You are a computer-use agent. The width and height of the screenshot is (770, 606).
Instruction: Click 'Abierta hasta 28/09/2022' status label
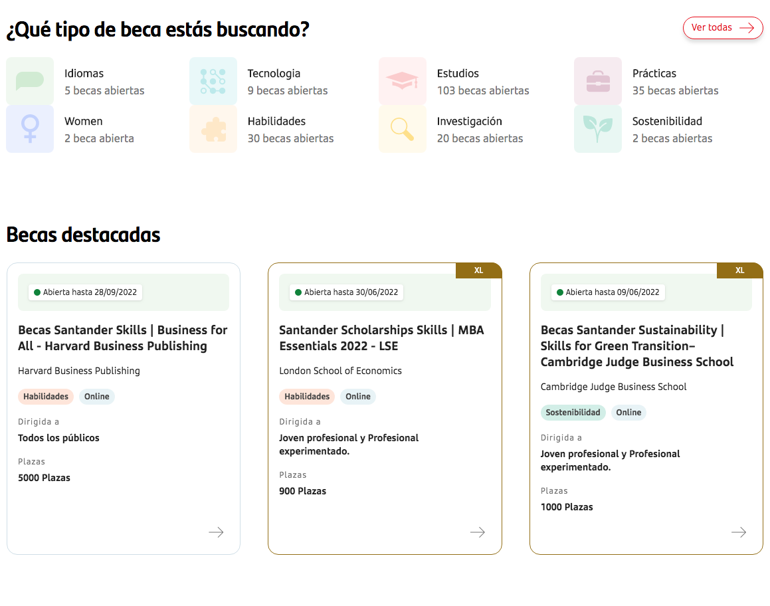tap(86, 292)
